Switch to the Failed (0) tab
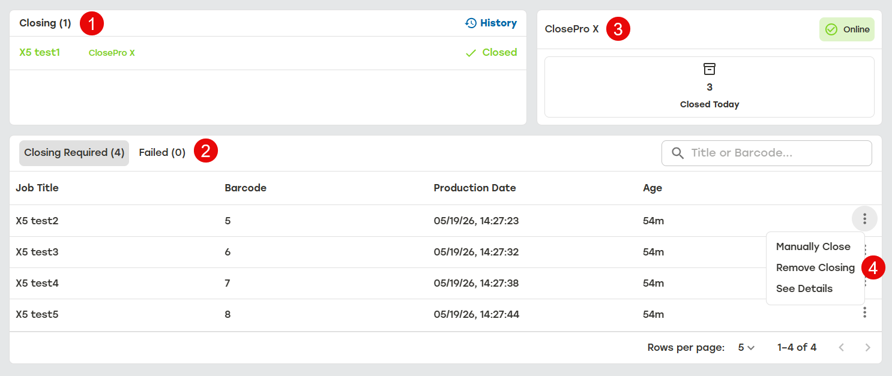The width and height of the screenshot is (892, 376). (162, 153)
